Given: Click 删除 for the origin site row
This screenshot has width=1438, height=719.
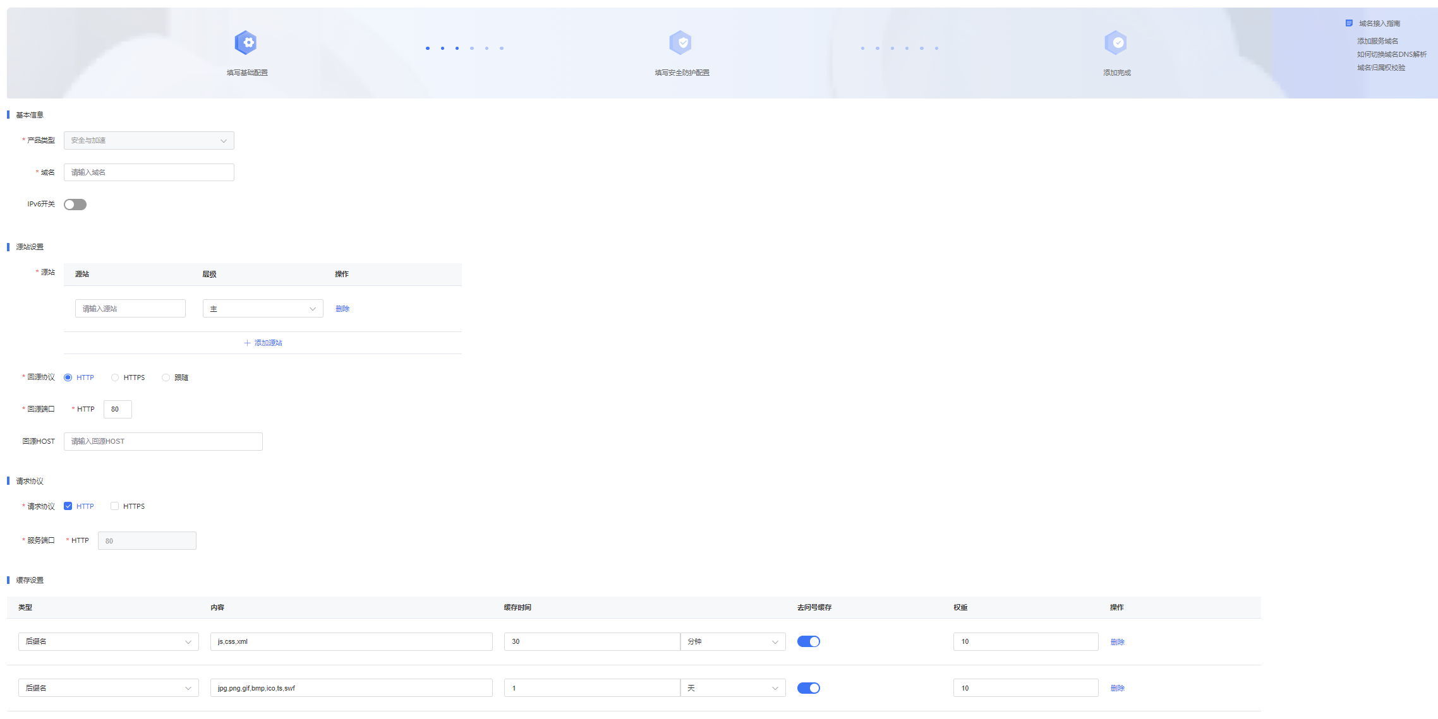Looking at the screenshot, I should pyautogui.click(x=342, y=309).
